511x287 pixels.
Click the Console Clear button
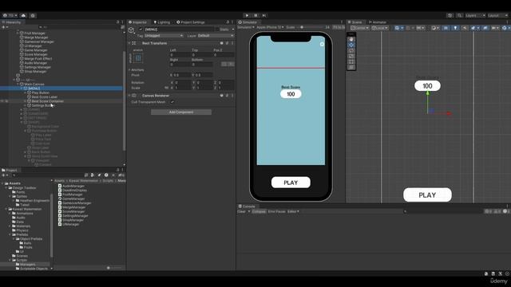(x=241, y=211)
